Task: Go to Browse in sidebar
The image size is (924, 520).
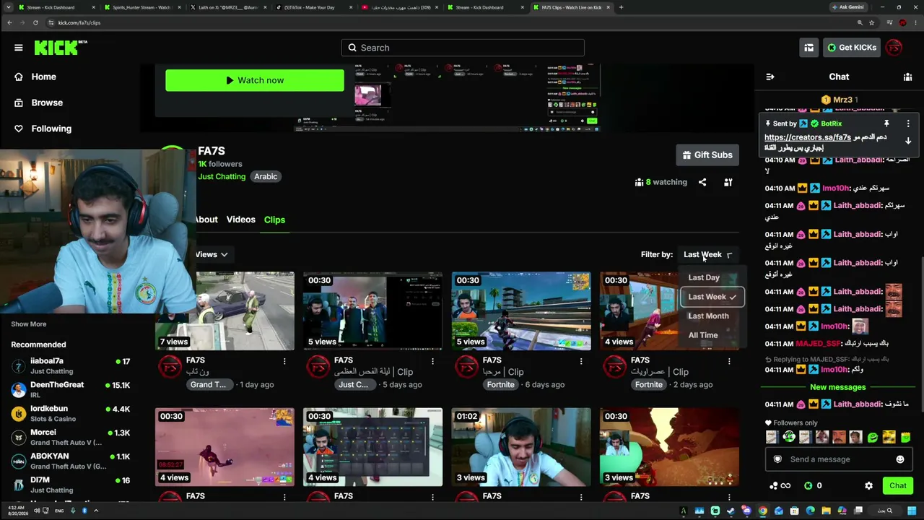Action: click(x=47, y=103)
